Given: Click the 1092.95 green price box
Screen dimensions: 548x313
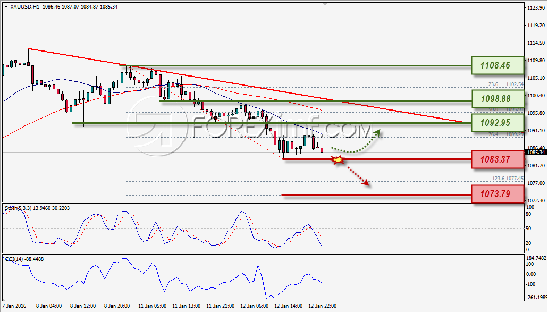Looking at the screenshot, I should [498, 123].
